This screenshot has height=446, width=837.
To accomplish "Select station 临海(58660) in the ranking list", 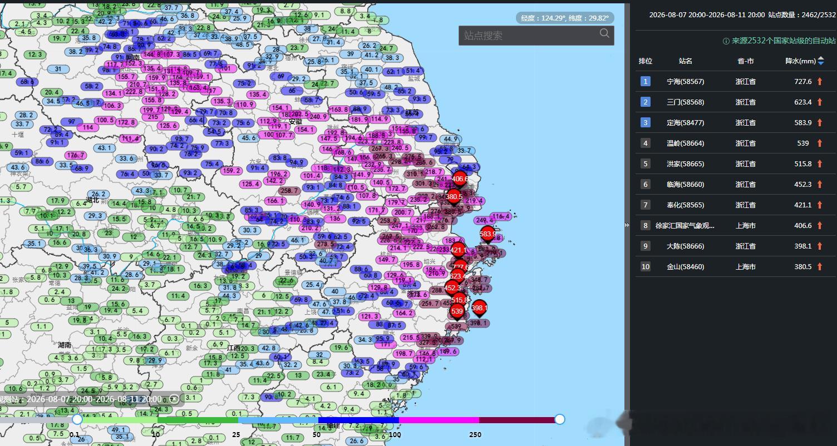I will [x=686, y=185].
